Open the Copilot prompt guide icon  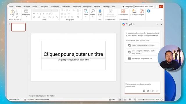click(144, 91)
